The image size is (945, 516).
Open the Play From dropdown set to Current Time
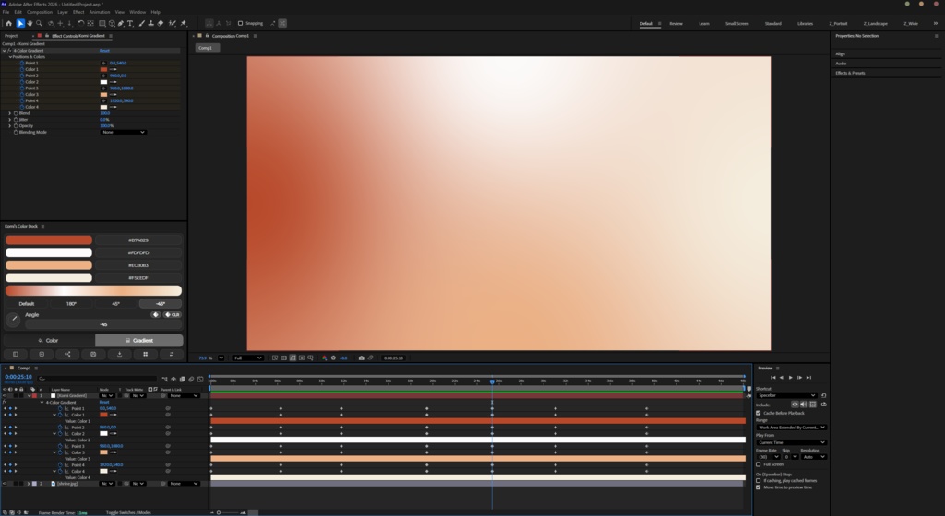click(791, 442)
